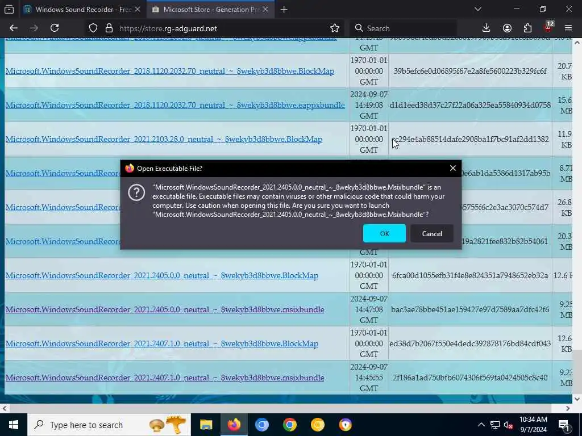Open the recent browsing view icon
The height and width of the screenshot is (436, 582).
click(9, 10)
